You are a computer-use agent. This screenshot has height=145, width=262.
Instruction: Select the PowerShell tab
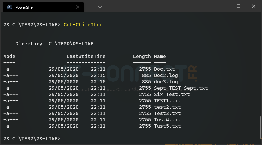click(40, 7)
